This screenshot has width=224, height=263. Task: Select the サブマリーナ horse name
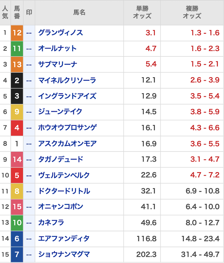point(57,64)
